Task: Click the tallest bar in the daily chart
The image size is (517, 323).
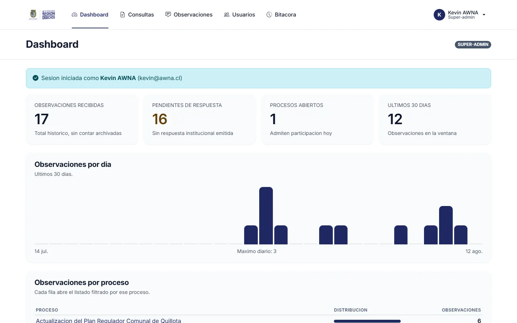Action: click(266, 216)
